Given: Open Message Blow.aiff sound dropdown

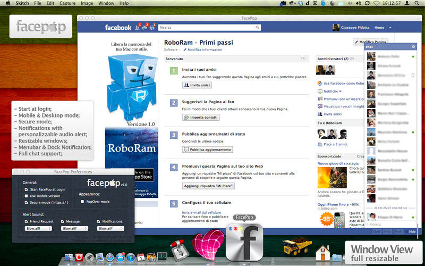Looking at the screenshot, I should click(74, 229).
